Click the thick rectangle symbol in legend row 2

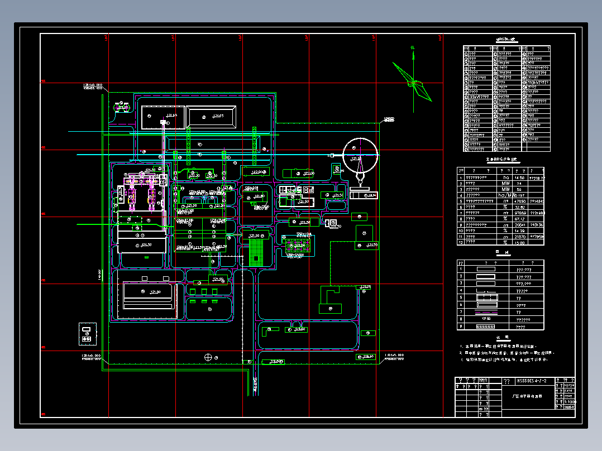click(x=486, y=276)
